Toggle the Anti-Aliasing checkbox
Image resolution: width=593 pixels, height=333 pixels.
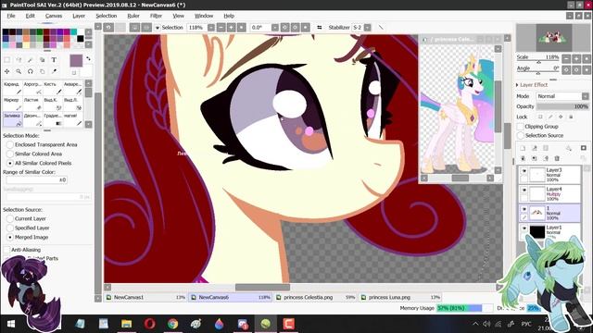[x=6, y=250]
